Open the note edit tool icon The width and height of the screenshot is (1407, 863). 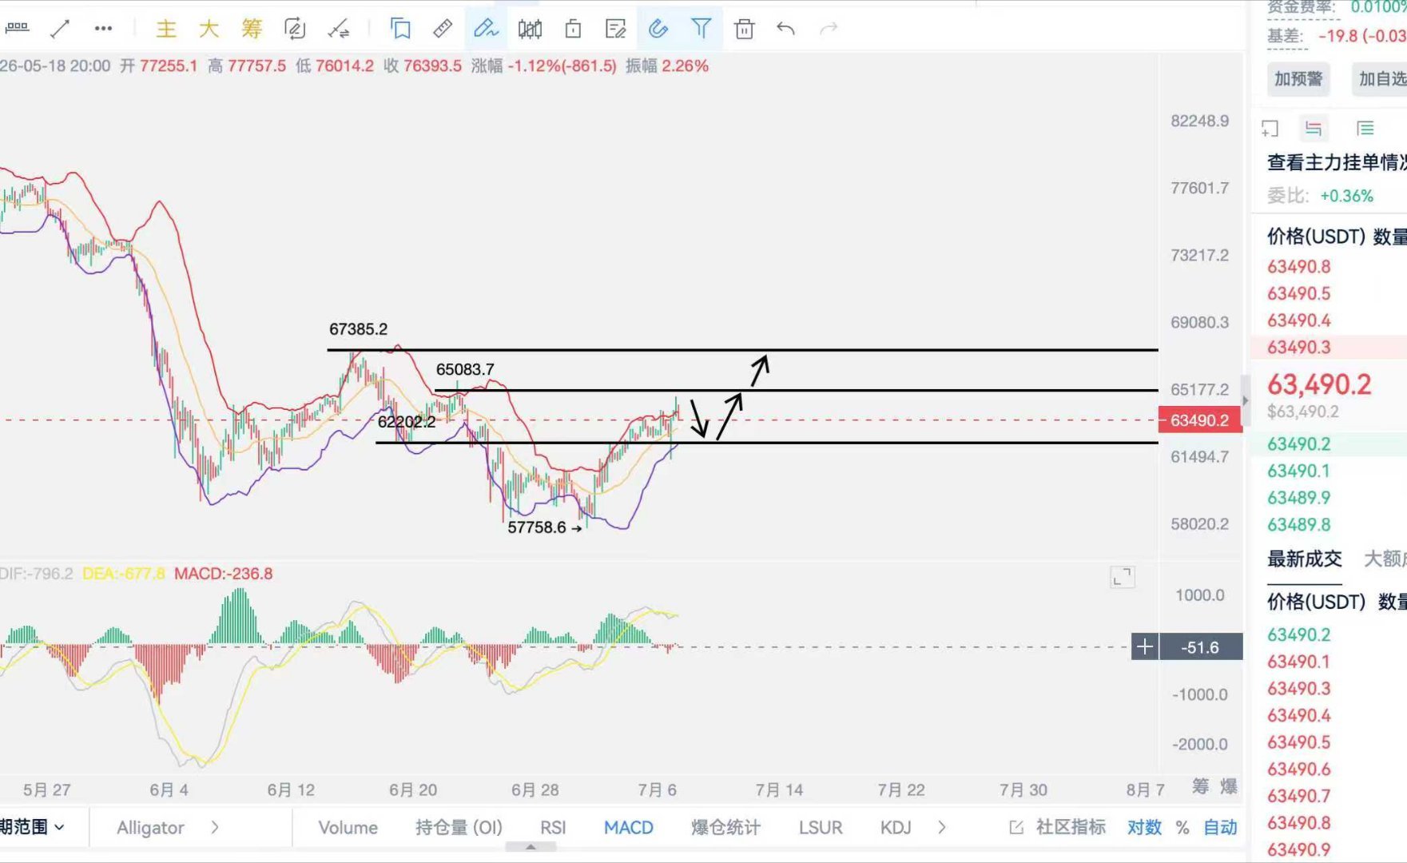coord(616,29)
